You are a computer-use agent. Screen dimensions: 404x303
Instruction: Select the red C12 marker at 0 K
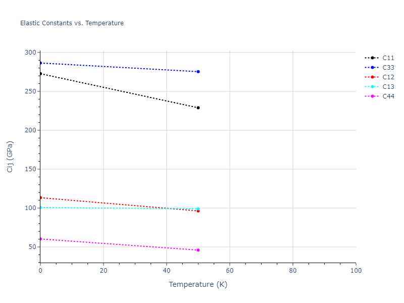(x=40, y=197)
